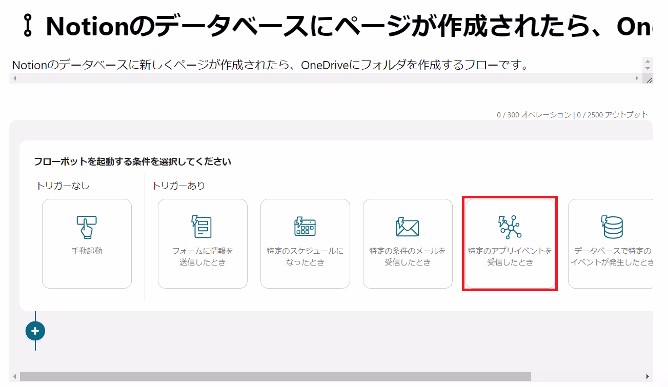Click description horizontal scroll right arrow
This screenshot has width=668, height=387.
637,78
